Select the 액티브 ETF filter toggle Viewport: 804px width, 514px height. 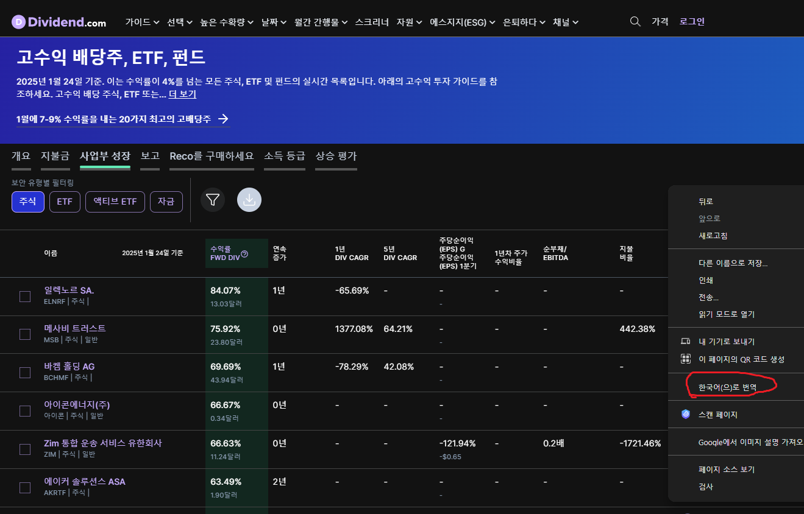pyautogui.click(x=115, y=202)
